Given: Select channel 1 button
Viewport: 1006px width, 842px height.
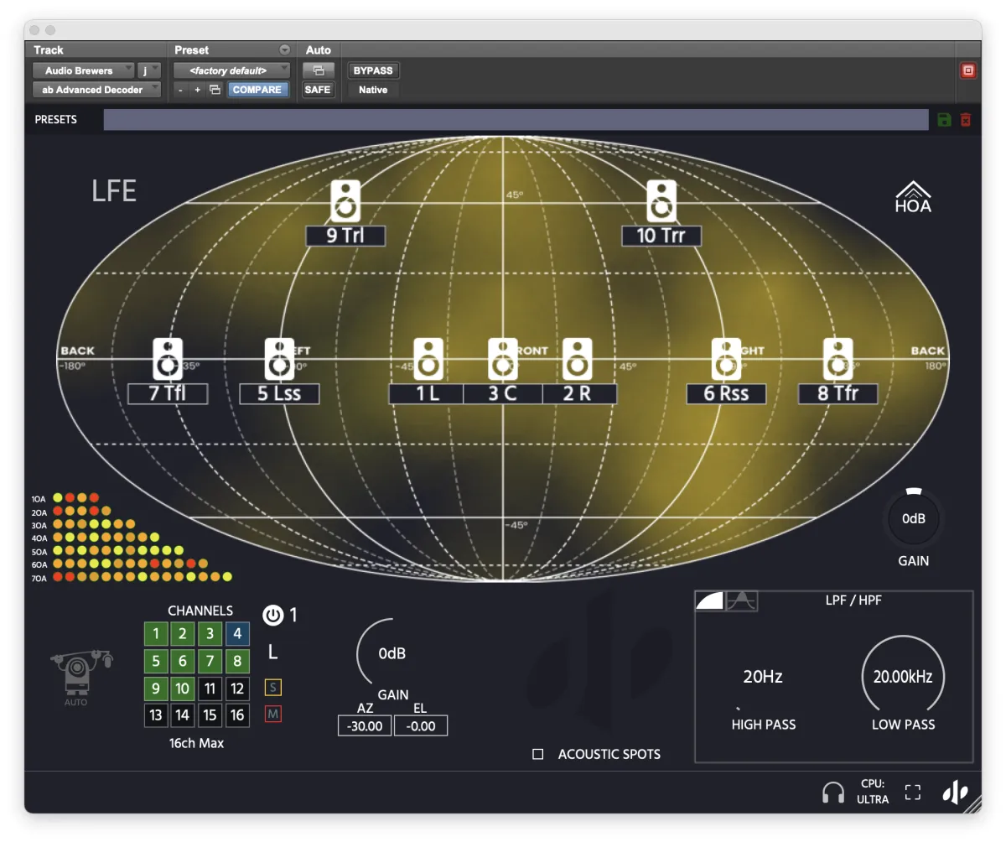Looking at the screenshot, I should pos(155,634).
